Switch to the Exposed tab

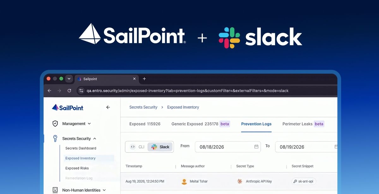tap(145, 124)
